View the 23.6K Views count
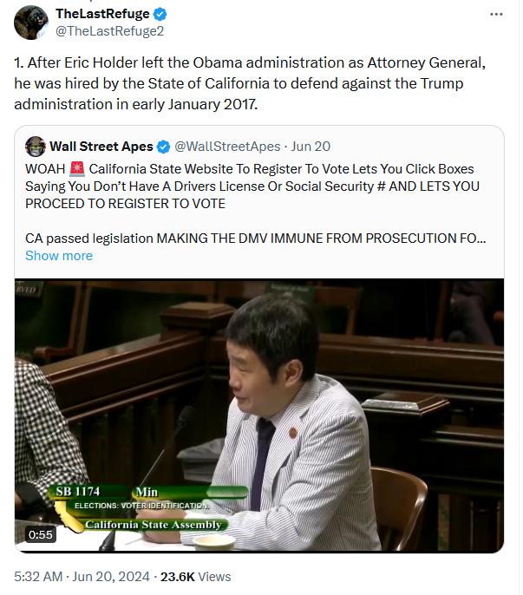Screen dimensions: 523x595 [195, 577]
